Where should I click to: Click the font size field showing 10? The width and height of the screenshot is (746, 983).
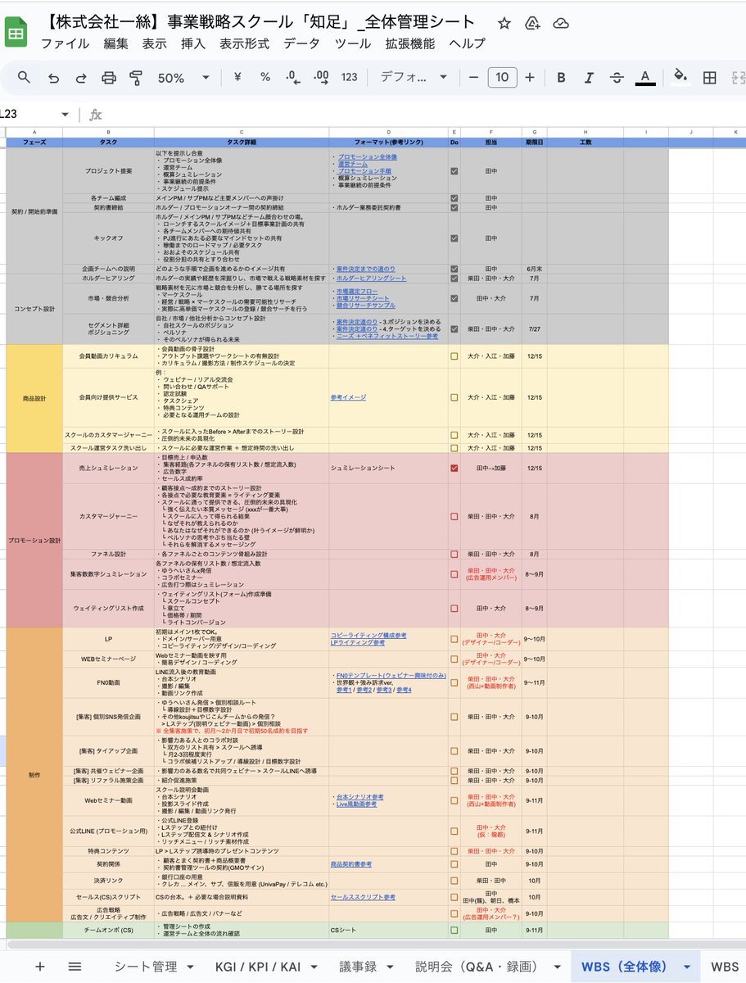[502, 78]
